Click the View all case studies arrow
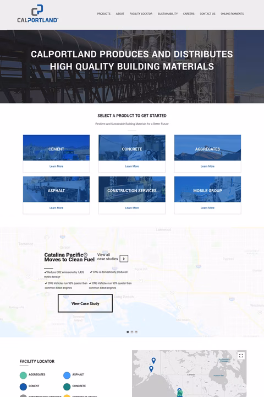Viewport: 264px width, 397px height. point(124,259)
